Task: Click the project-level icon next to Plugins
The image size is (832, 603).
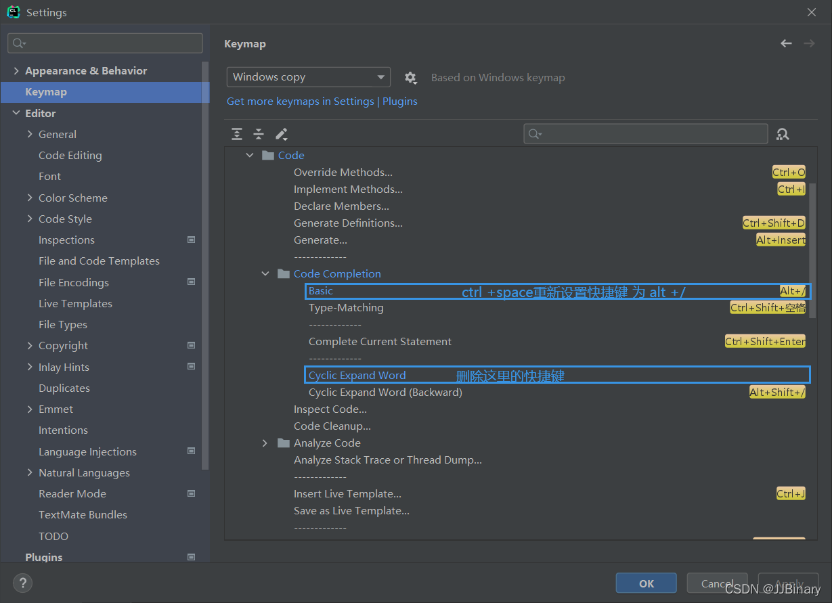Action: pos(191,557)
